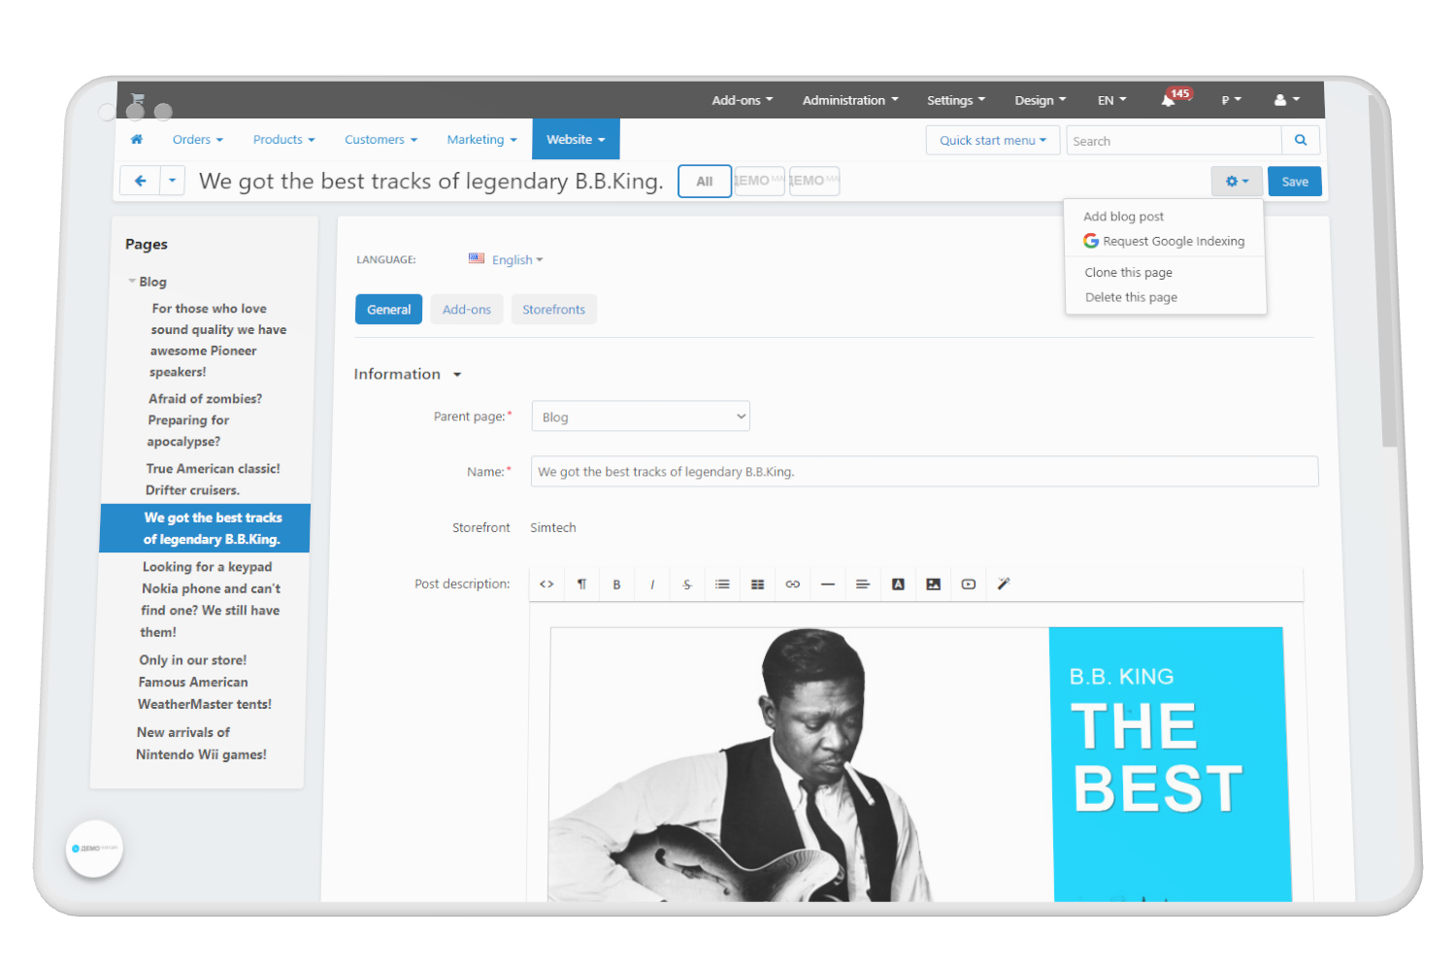Switch to the Storefronts tab
The height and width of the screenshot is (971, 1456).
[553, 310]
